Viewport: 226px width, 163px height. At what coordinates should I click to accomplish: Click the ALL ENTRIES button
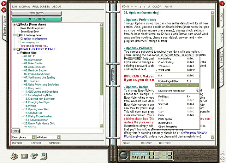[x=36, y=19]
